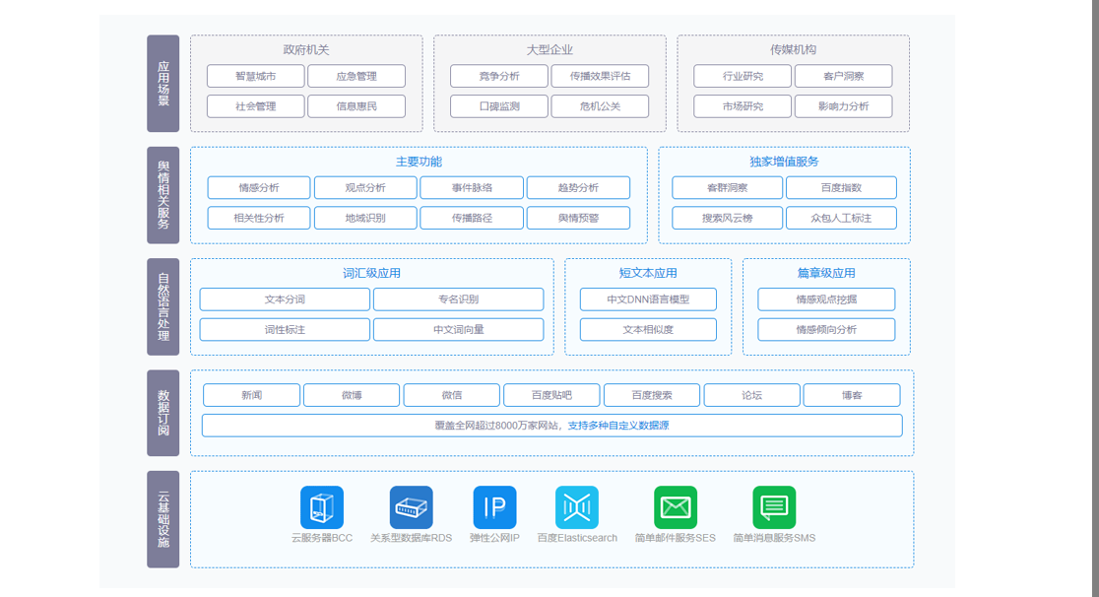Click the 百度Elasticsearch icon
This screenshot has width=1099, height=597.
coord(577,507)
